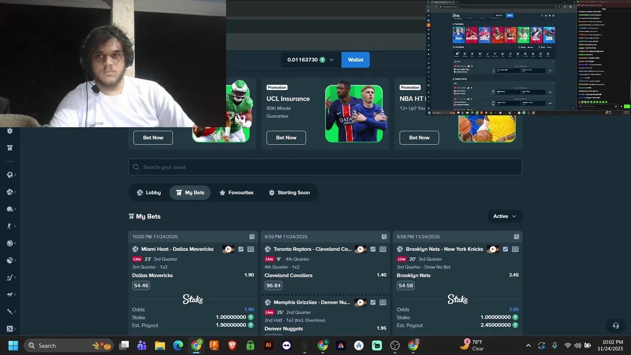
Task: Click the Brooklyn Nets - New York Knicks title
Action: click(x=445, y=249)
